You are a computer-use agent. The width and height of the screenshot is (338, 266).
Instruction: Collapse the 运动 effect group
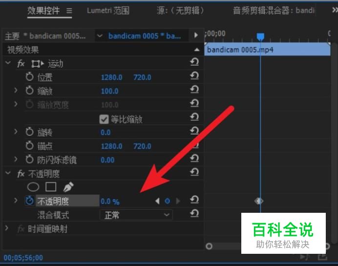(x=8, y=63)
